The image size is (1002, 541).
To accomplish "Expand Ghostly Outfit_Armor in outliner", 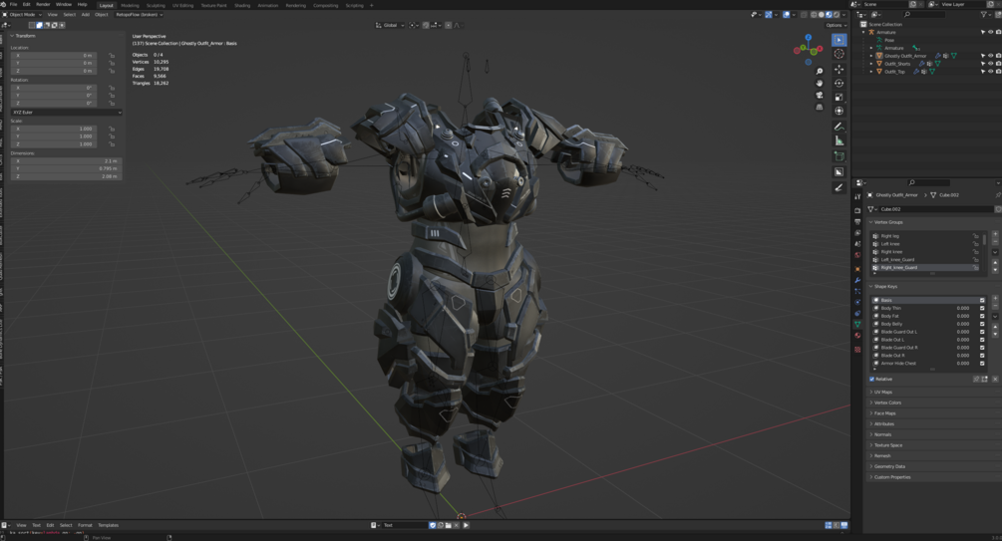I will pos(871,56).
